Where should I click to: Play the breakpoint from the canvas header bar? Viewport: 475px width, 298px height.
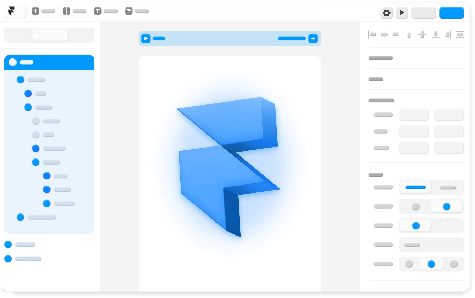[146, 39]
